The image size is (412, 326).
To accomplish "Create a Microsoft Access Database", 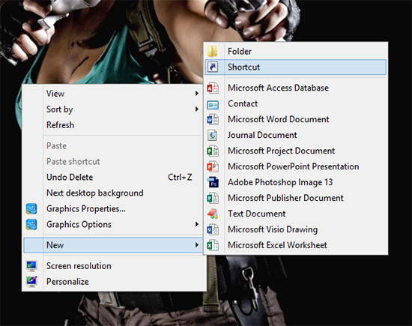I will [296, 88].
